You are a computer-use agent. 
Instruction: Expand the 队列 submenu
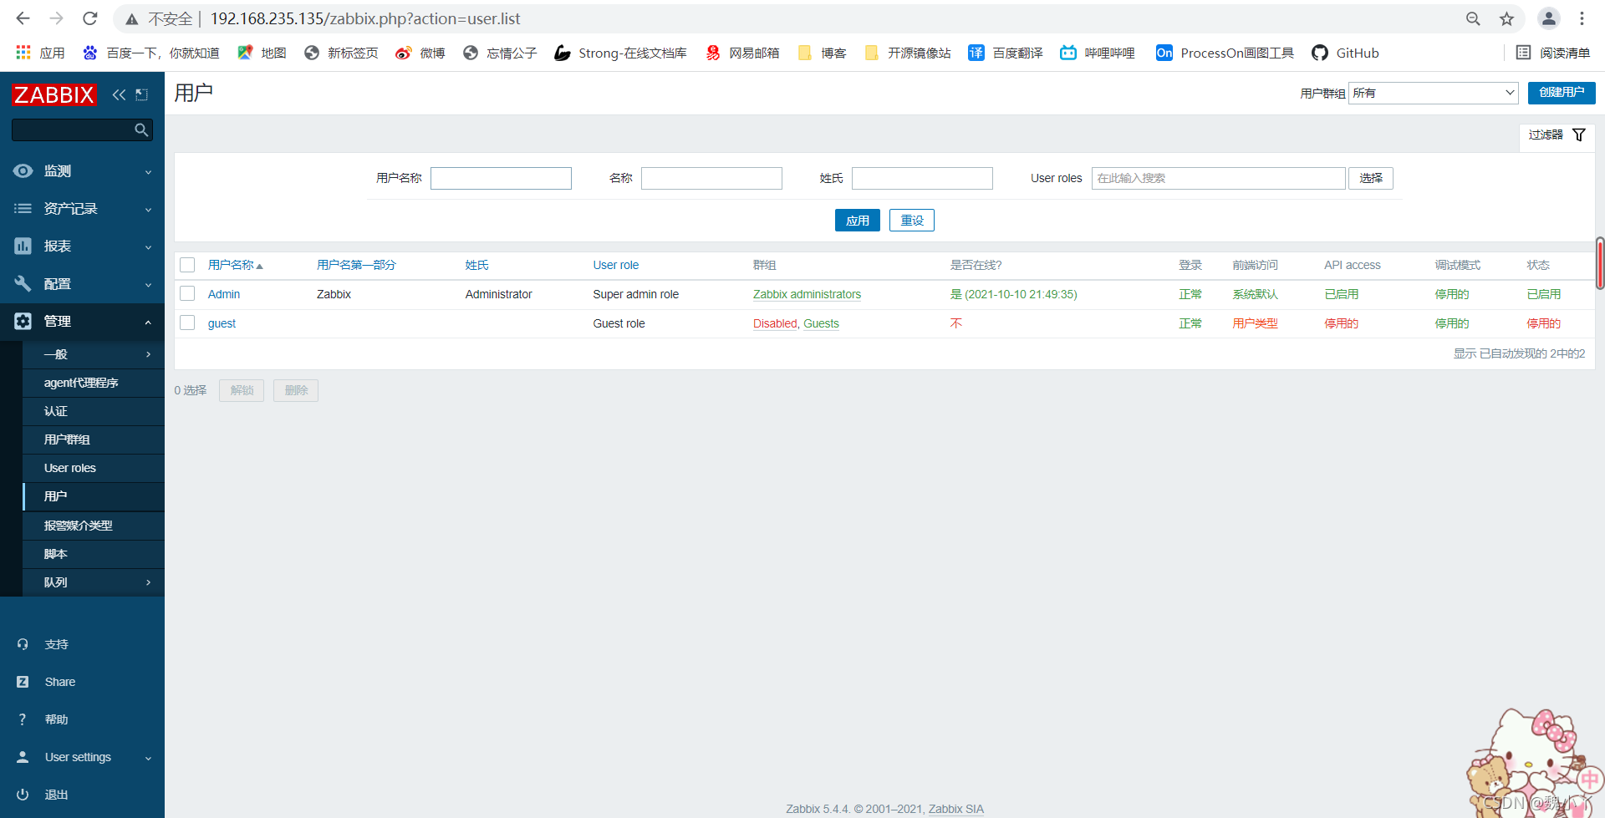[148, 582]
